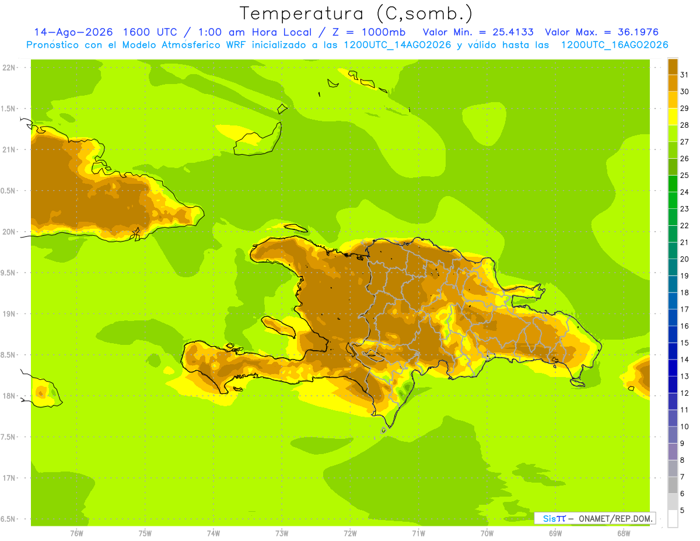Click the "22N" latitude axis label
700x541 pixels.
point(10,67)
